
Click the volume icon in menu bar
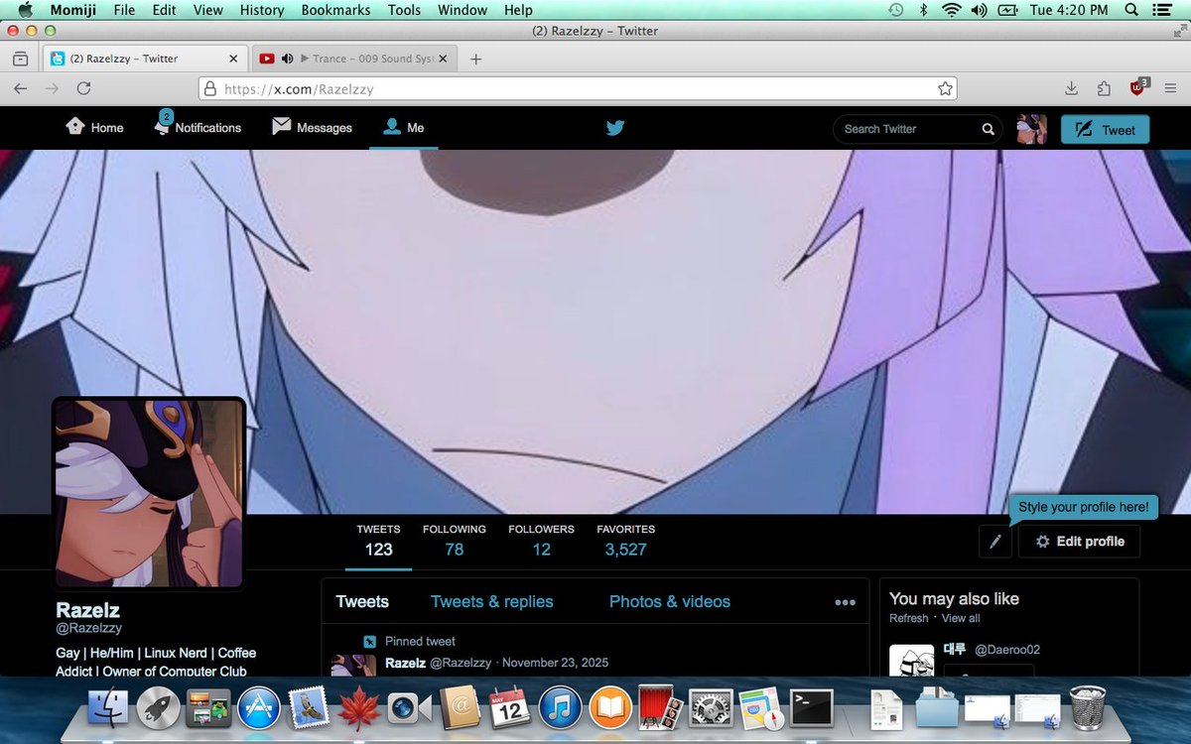(980, 10)
